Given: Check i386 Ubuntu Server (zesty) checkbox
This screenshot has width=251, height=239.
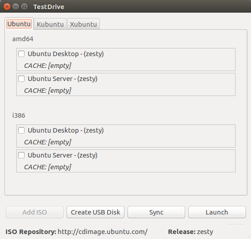Looking at the screenshot, I should click(x=21, y=155).
